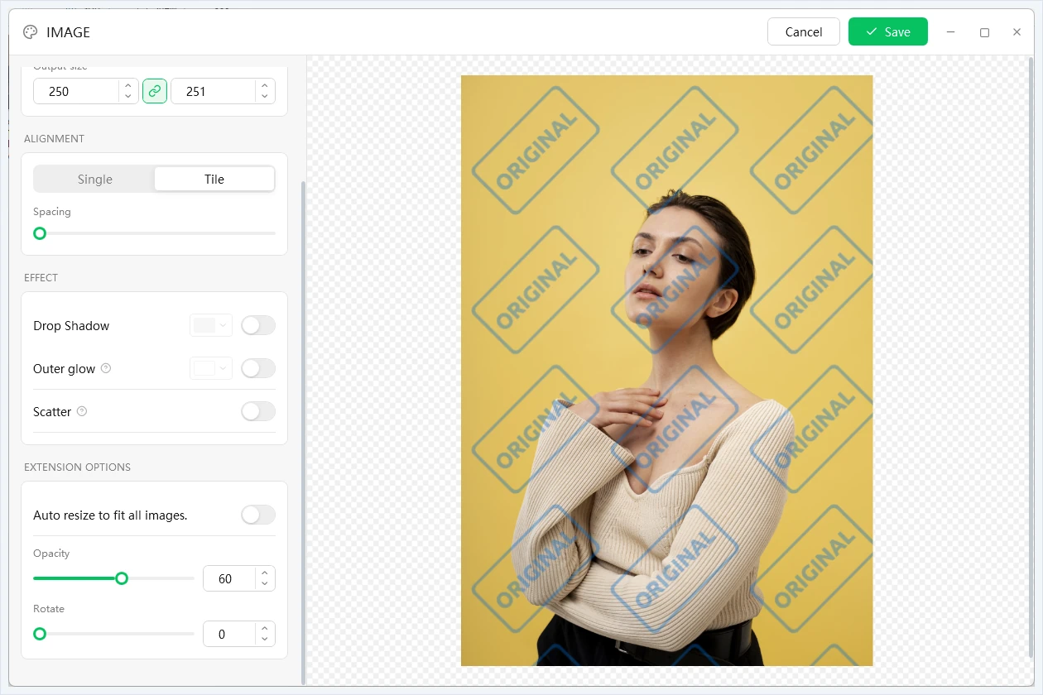Enable the Drop Shadow toggle

(258, 325)
